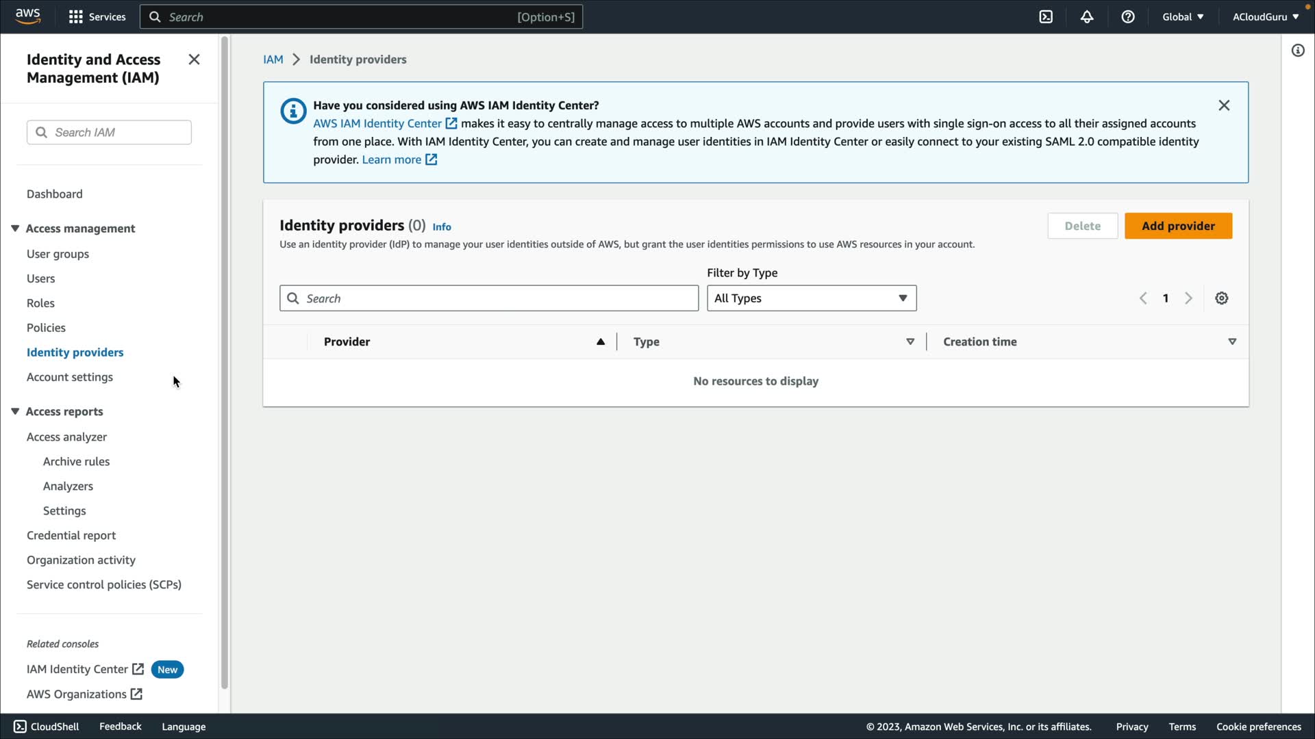
Task: Open table preferences gear icon
Action: pos(1222,298)
